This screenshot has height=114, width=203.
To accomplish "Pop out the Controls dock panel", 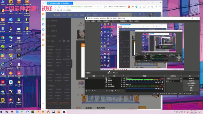I will coord(198,76).
